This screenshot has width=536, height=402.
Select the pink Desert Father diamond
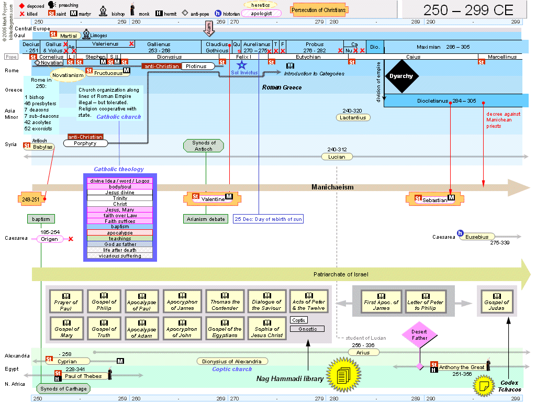(x=419, y=335)
